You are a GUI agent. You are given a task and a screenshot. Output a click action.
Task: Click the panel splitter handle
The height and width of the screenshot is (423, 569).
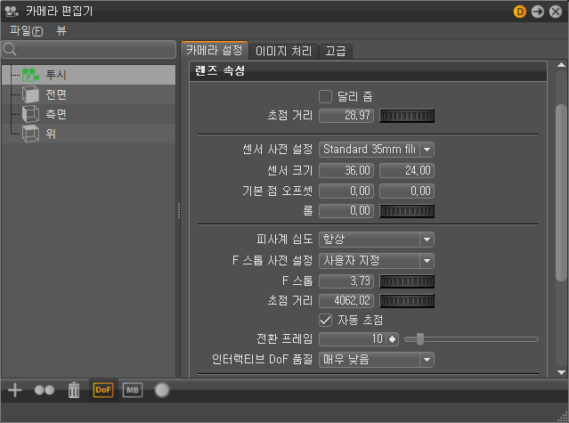click(x=179, y=210)
